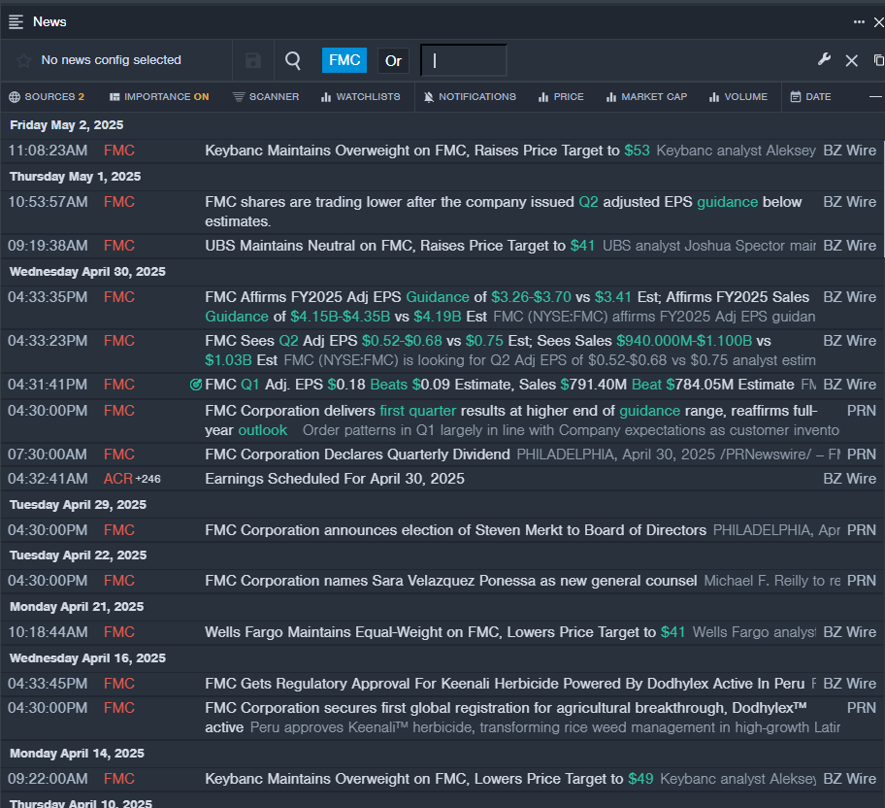Open the Date filter
Image resolution: width=885 pixels, height=808 pixels.
(x=810, y=97)
